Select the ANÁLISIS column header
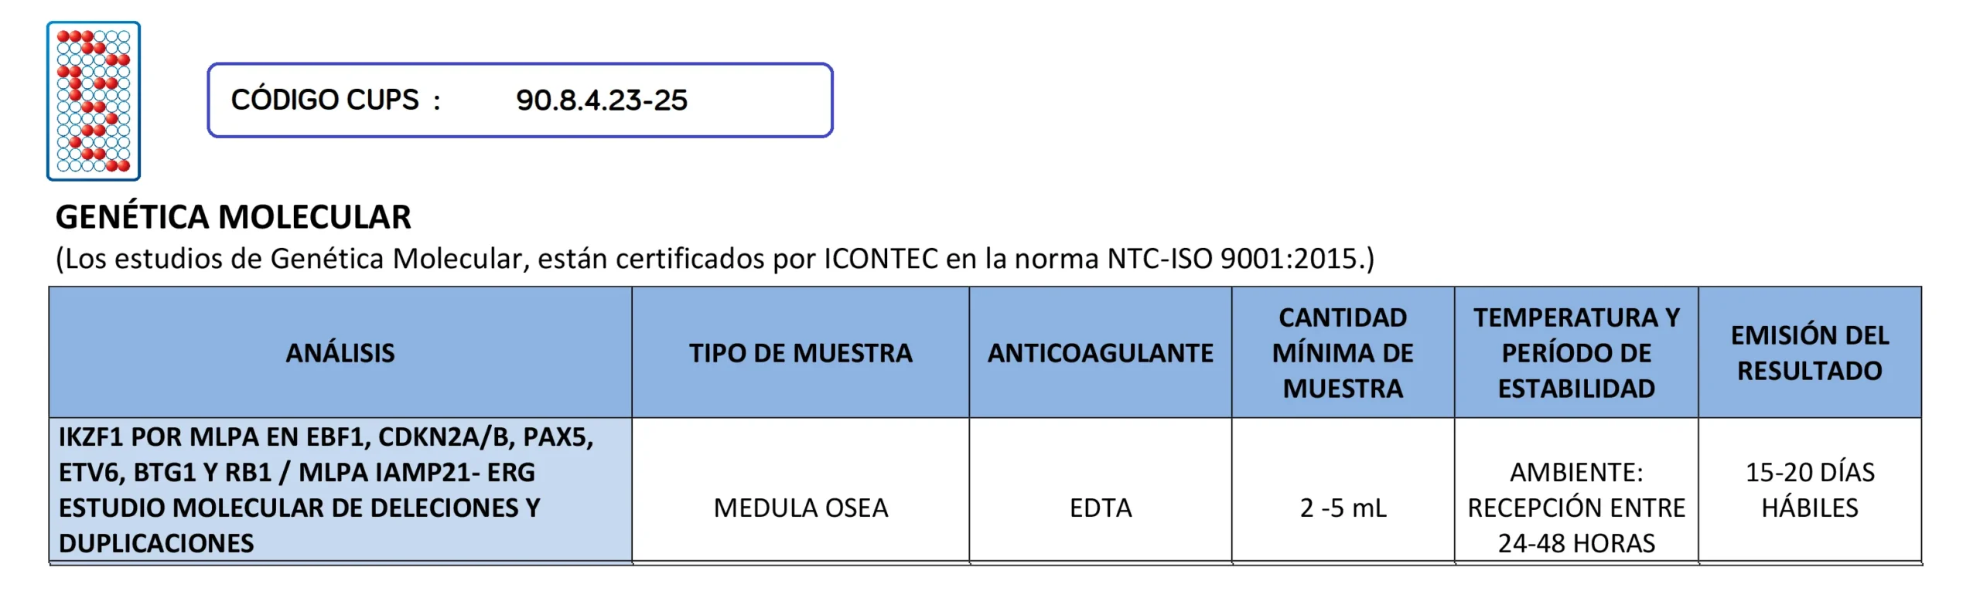Viewport: 1980px width, 591px height. tap(340, 353)
